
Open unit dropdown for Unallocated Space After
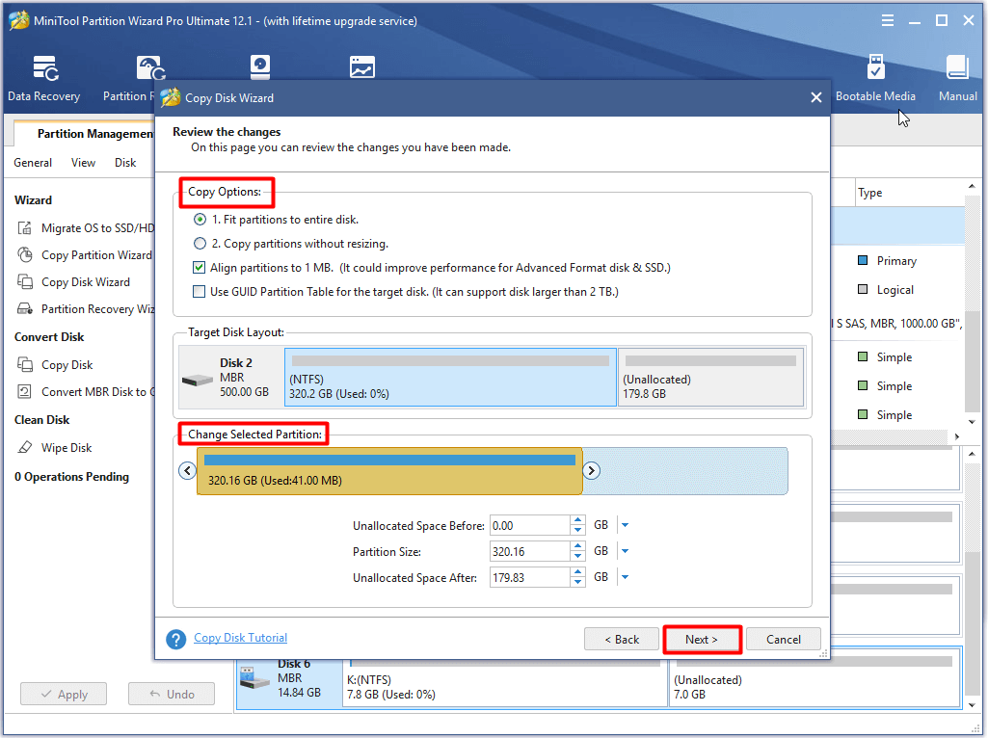[x=625, y=577]
